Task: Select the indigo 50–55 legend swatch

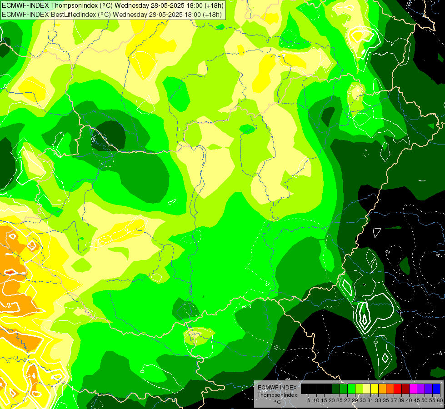Action: (429, 389)
